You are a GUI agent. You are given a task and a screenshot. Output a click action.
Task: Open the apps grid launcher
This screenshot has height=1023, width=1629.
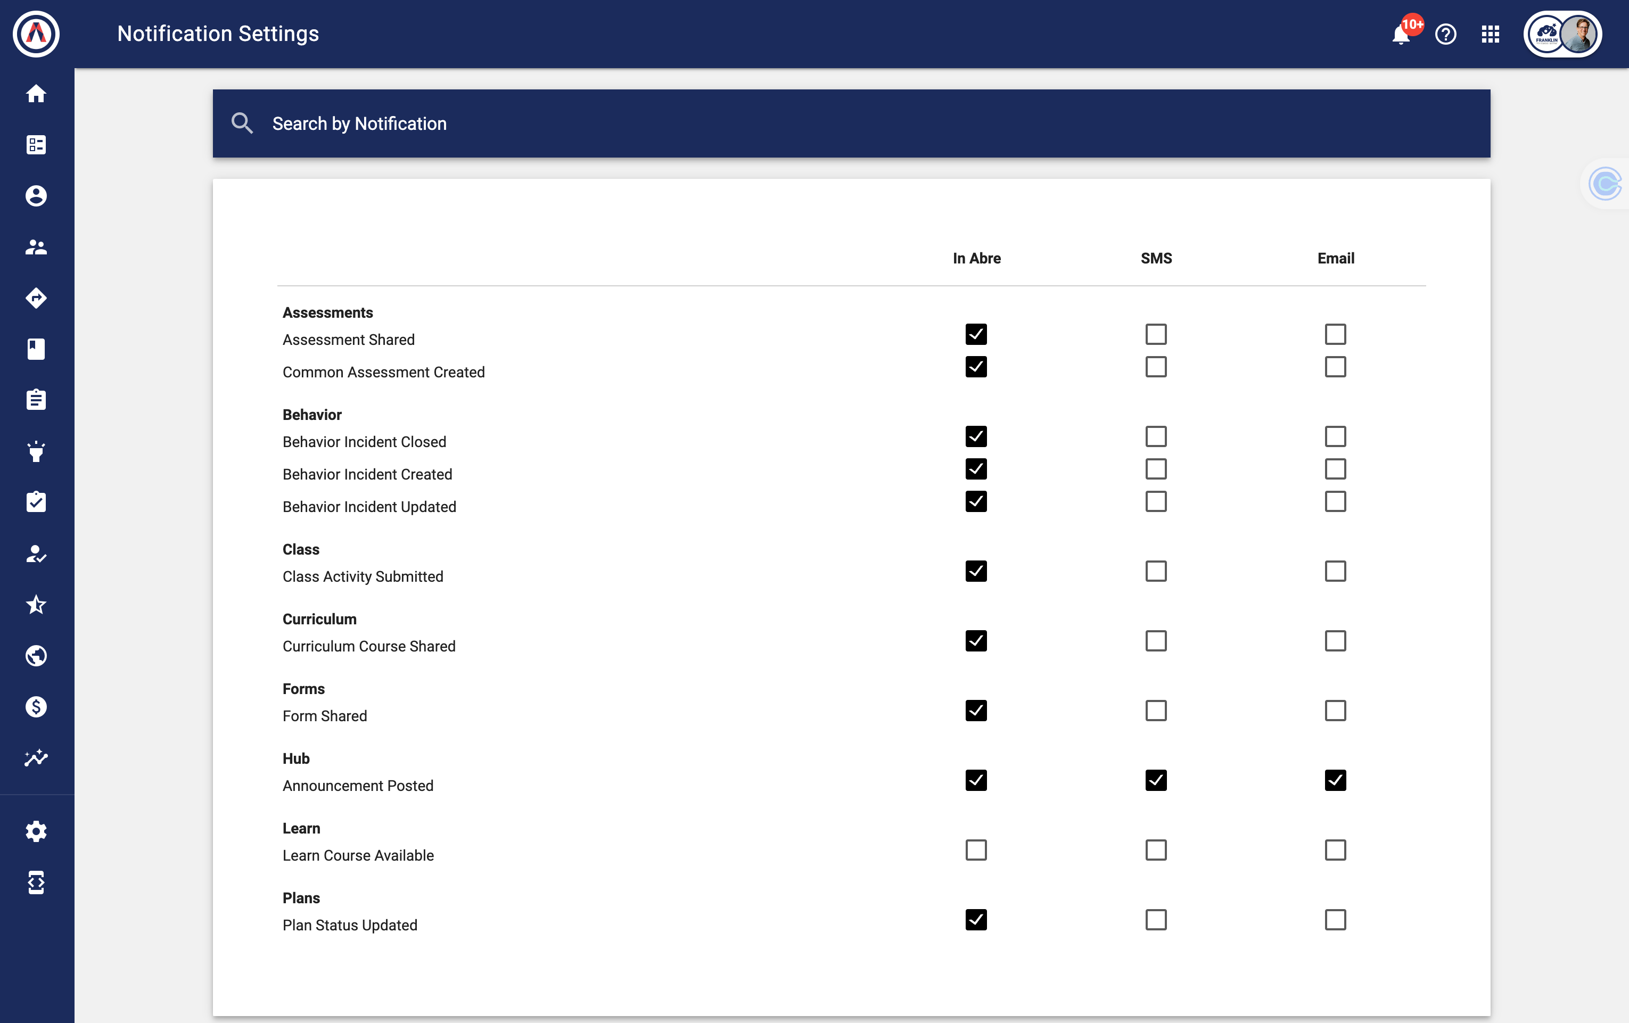click(x=1490, y=35)
